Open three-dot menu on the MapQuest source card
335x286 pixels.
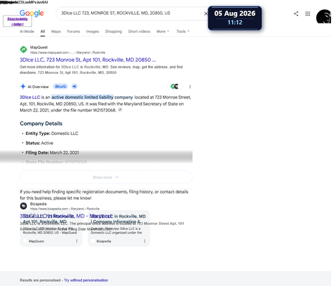tap(76, 241)
